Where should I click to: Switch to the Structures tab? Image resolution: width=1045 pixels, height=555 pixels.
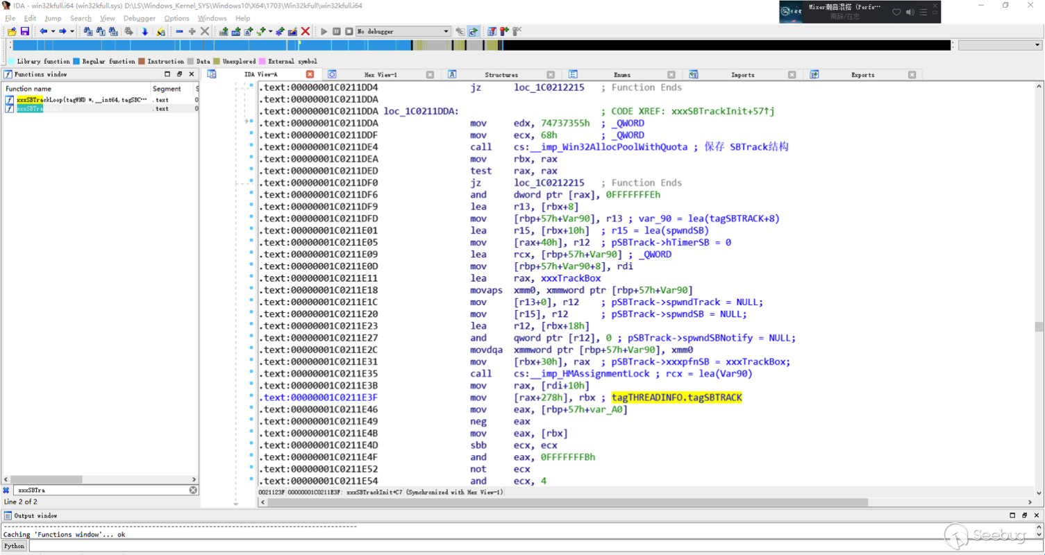(x=501, y=74)
